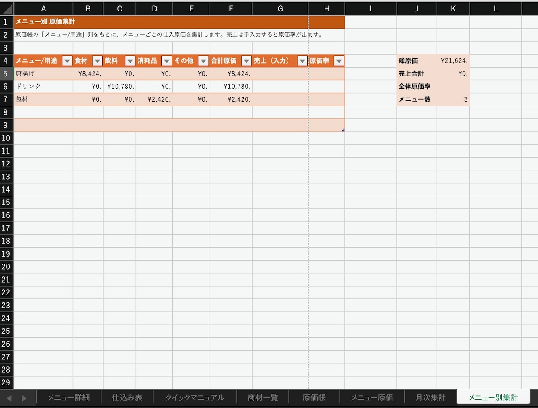Open the 原価帳 sheet tab
This screenshot has height=408, width=538.
tap(314, 397)
